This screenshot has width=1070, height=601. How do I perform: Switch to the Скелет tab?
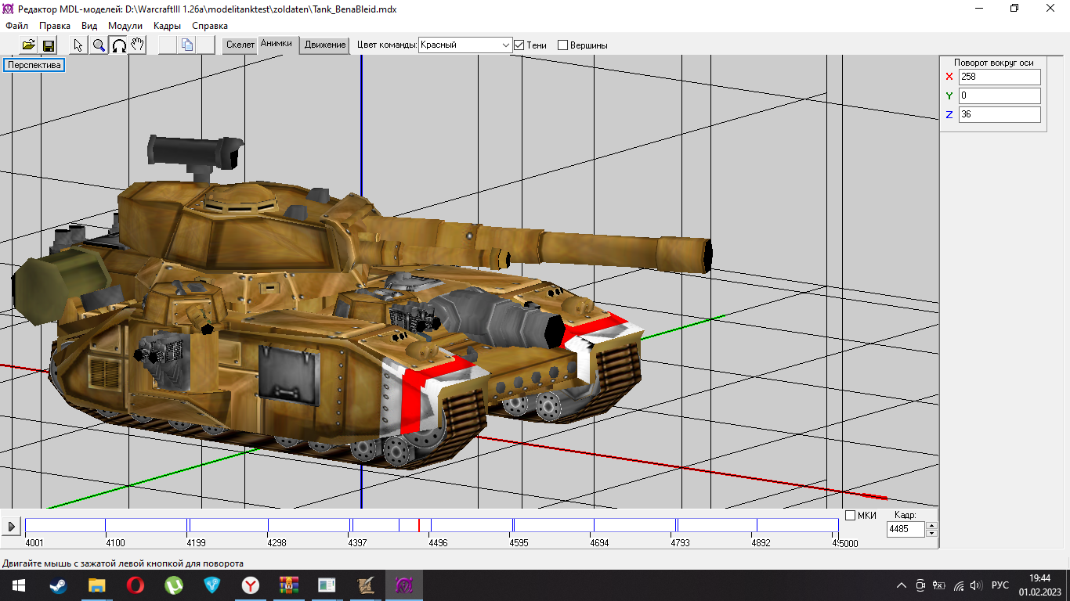(x=240, y=45)
